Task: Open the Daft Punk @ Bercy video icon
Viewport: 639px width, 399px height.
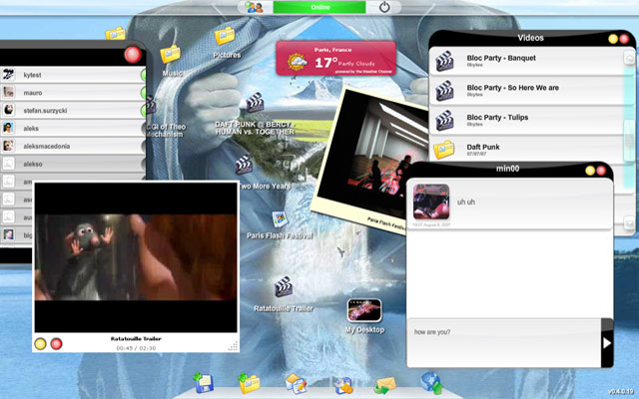Action: (255, 102)
